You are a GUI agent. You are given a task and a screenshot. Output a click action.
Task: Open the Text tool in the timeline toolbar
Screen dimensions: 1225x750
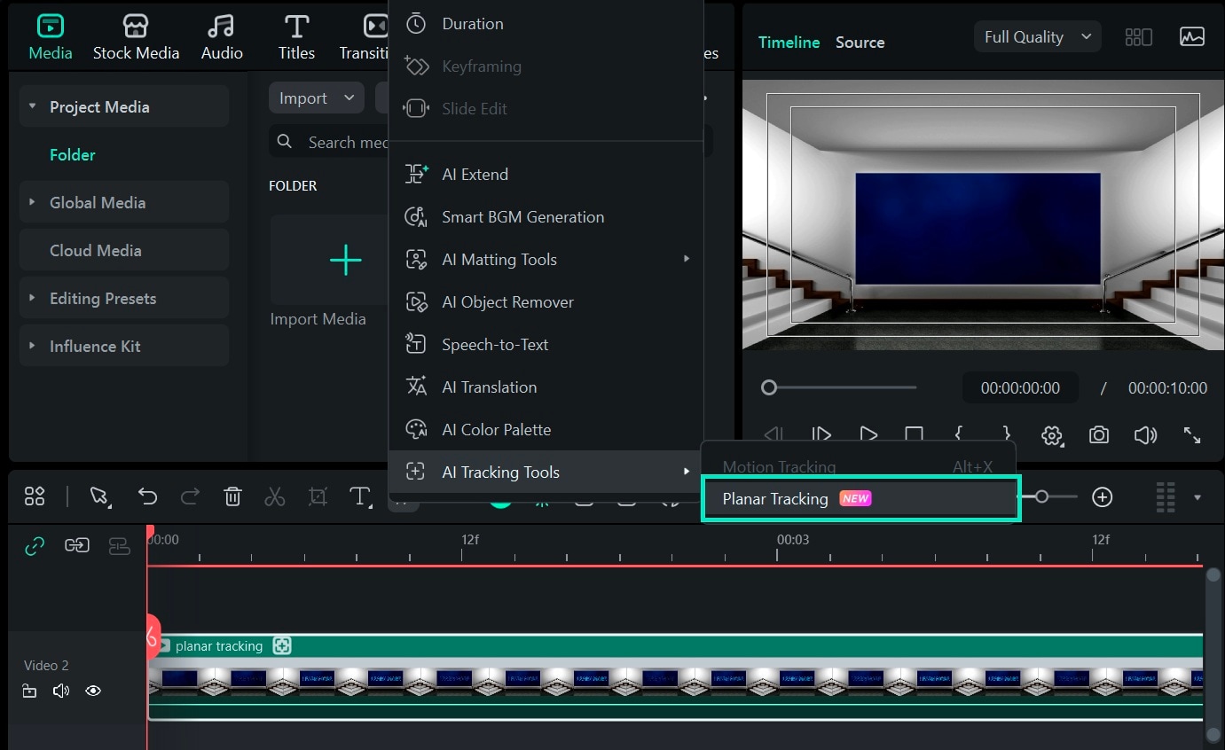[360, 497]
